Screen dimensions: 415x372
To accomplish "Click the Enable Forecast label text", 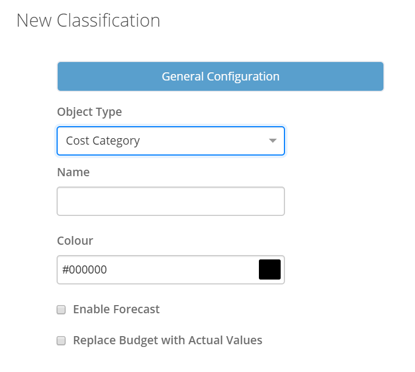I will tap(116, 309).
